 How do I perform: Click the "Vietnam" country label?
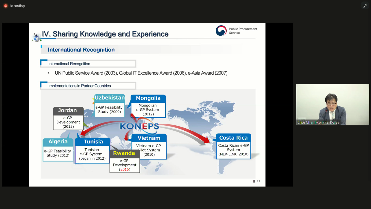pyautogui.click(x=149, y=138)
